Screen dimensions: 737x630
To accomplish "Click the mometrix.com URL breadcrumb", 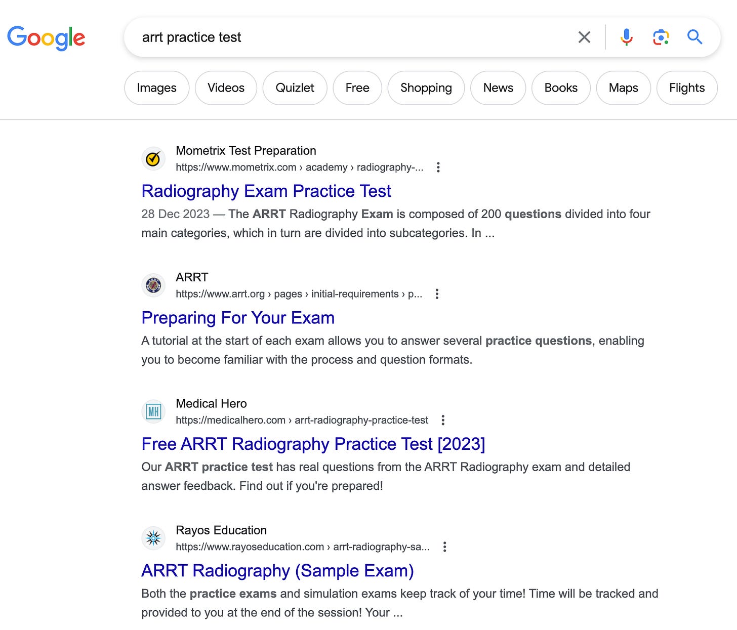I will point(300,167).
